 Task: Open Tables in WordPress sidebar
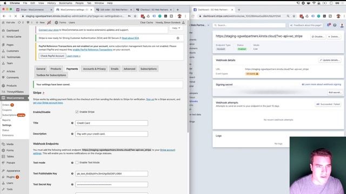10,156
